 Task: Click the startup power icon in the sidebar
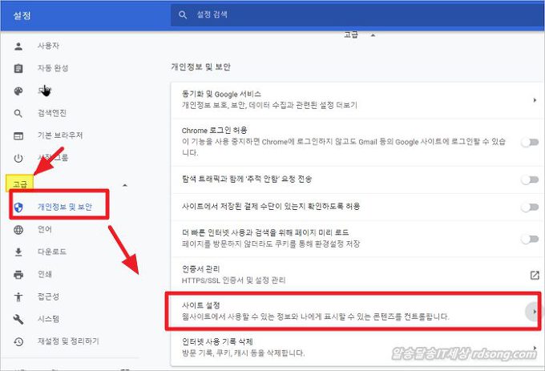coord(18,158)
